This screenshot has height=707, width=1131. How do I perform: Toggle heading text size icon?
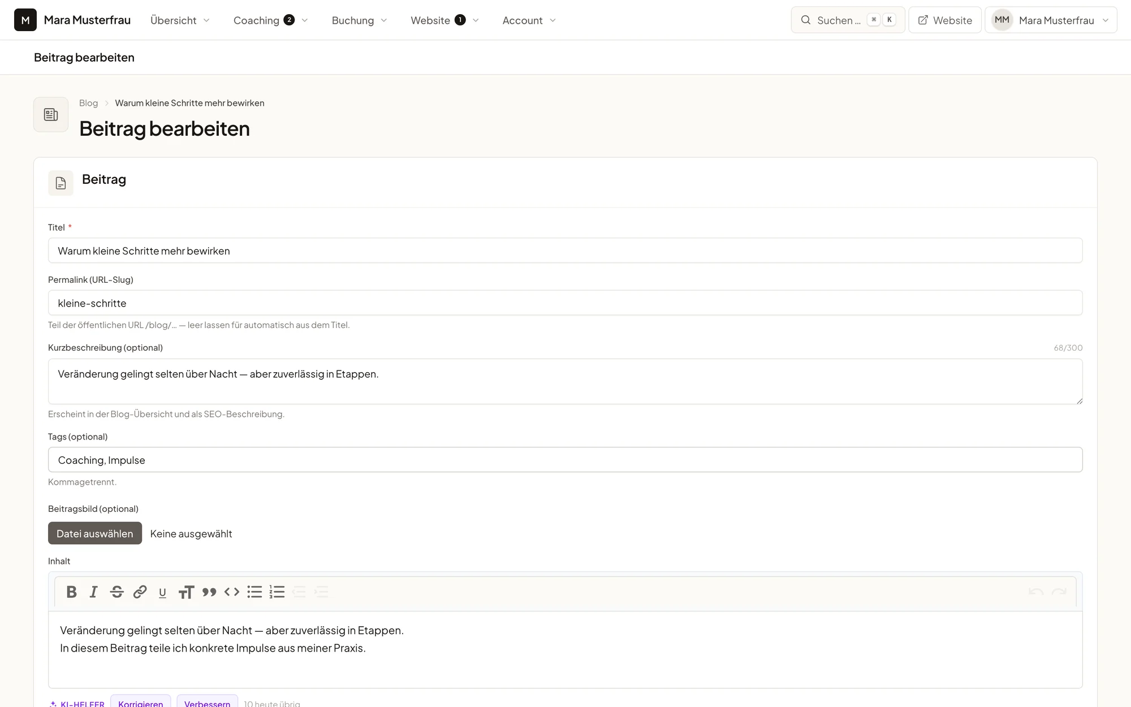pyautogui.click(x=186, y=592)
